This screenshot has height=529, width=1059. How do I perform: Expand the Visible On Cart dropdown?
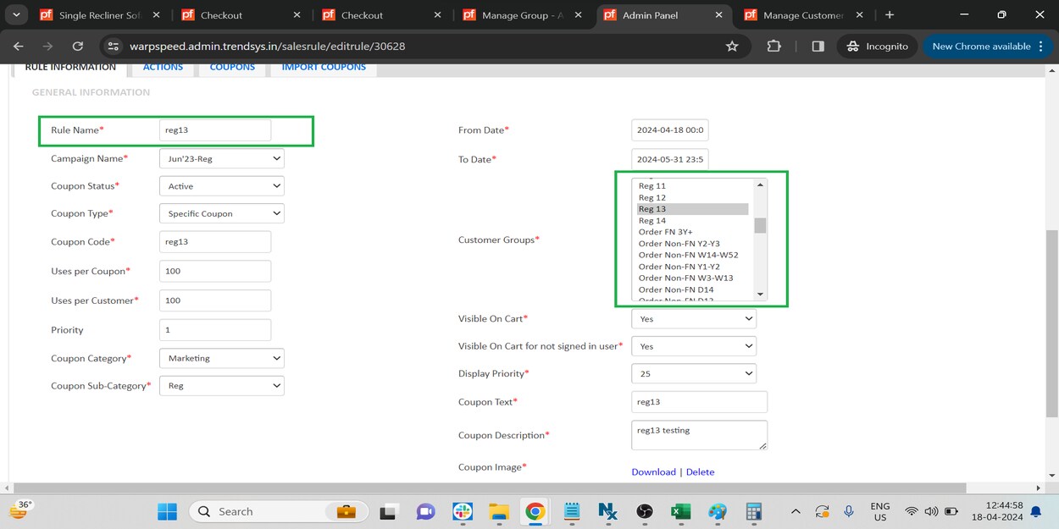point(694,319)
